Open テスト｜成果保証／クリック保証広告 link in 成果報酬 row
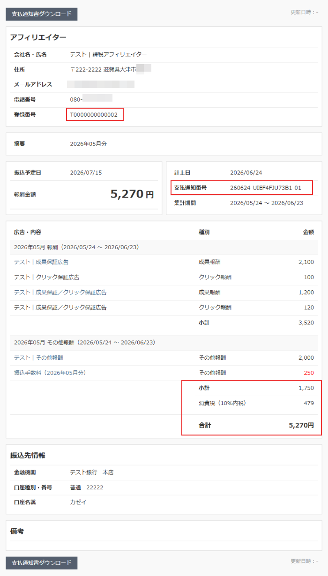328x576 pixels. 60,292
